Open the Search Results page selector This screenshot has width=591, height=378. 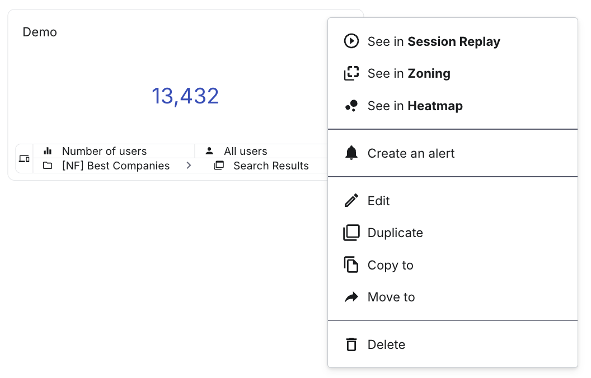tap(271, 166)
